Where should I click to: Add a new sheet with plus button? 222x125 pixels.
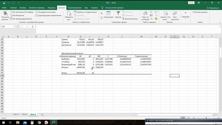tap(42, 115)
